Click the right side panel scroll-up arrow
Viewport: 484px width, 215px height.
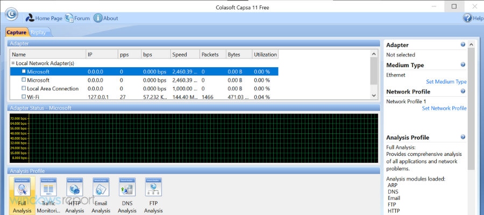tap(471, 45)
